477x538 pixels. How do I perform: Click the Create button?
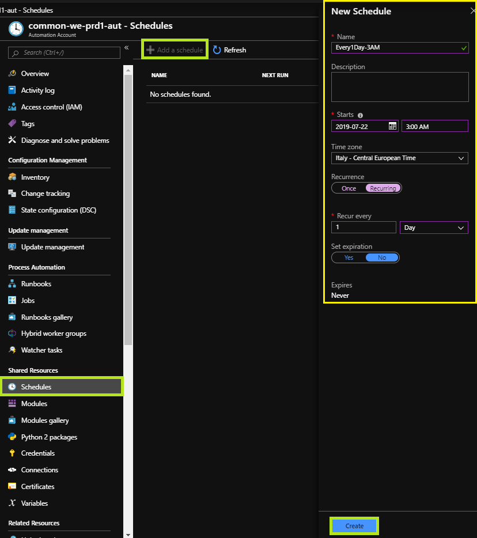[x=354, y=526]
